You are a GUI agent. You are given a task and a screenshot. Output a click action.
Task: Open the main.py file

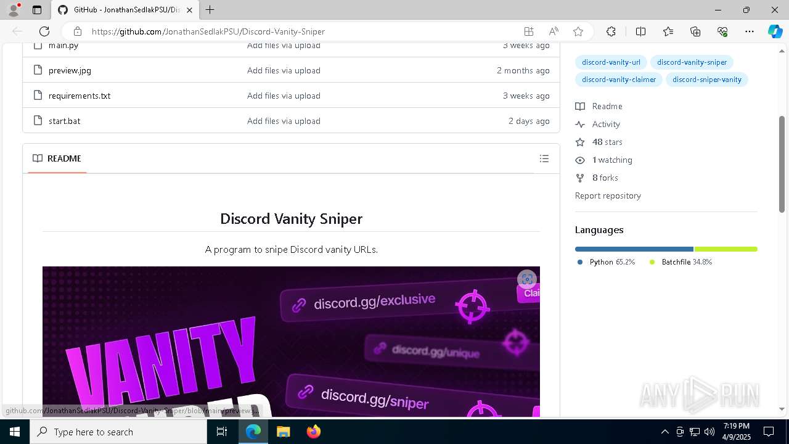(63, 46)
